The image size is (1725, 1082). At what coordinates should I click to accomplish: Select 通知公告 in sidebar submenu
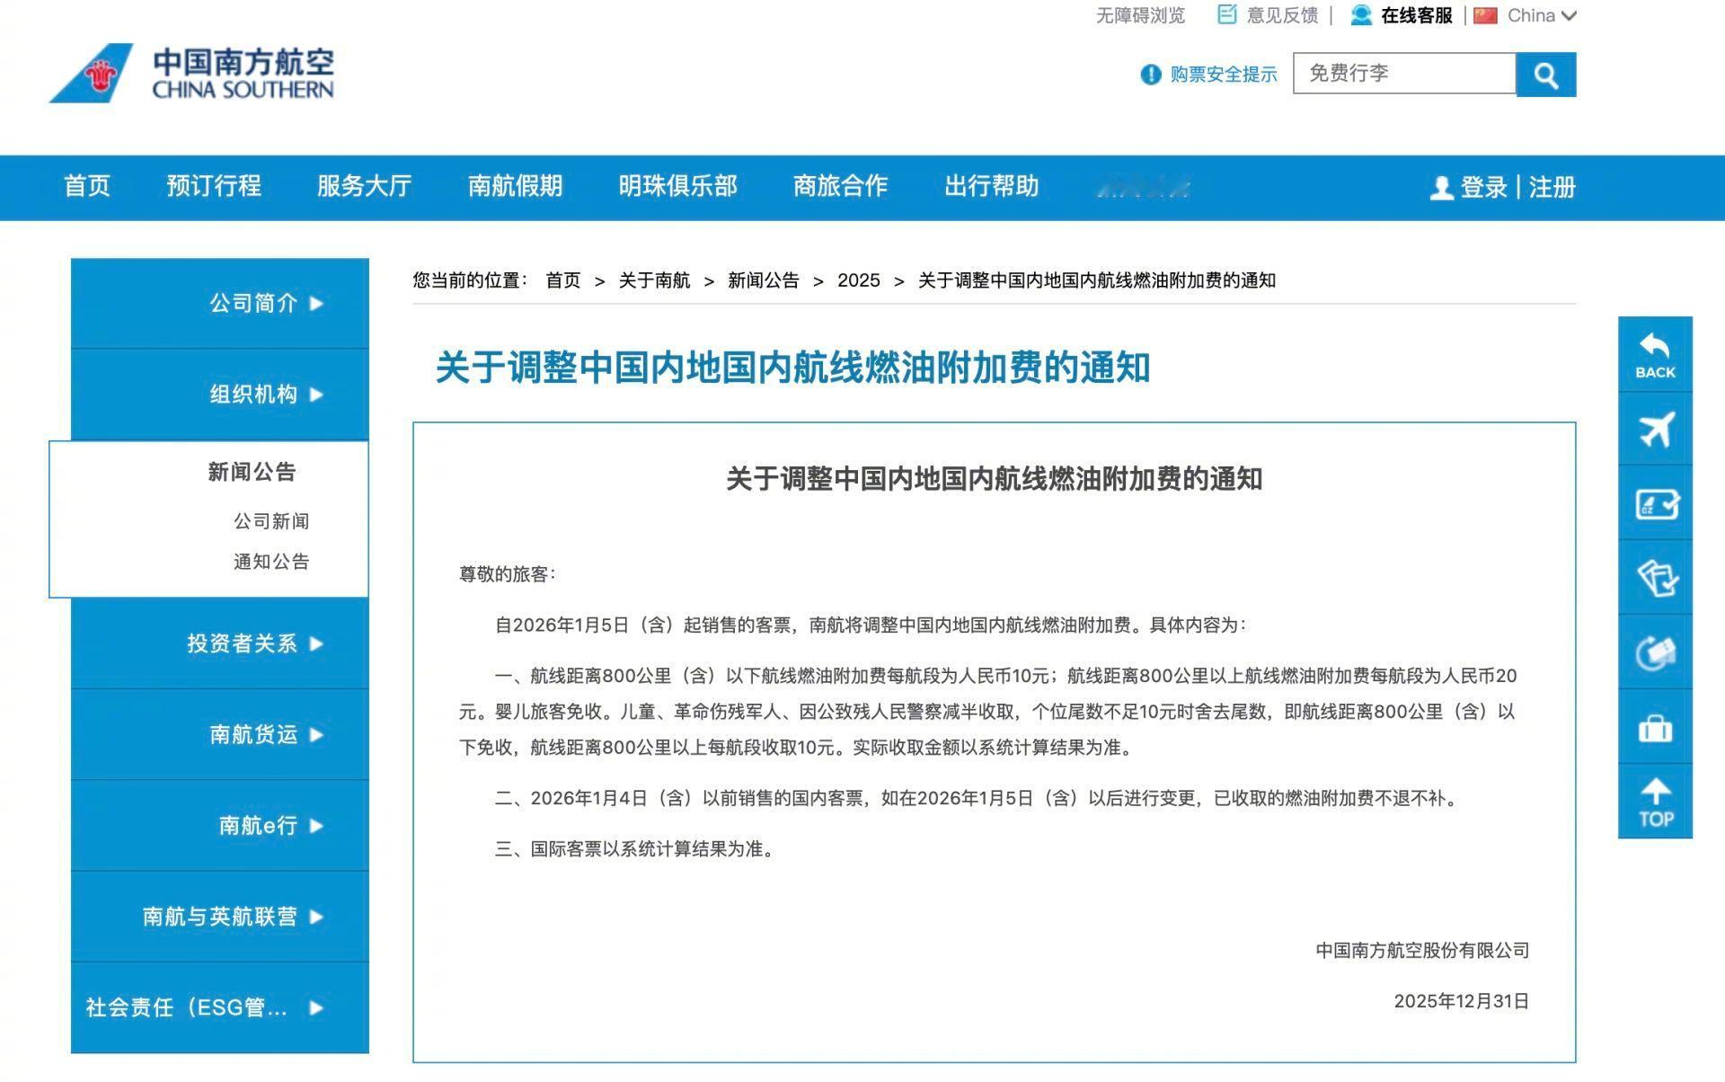point(271,562)
